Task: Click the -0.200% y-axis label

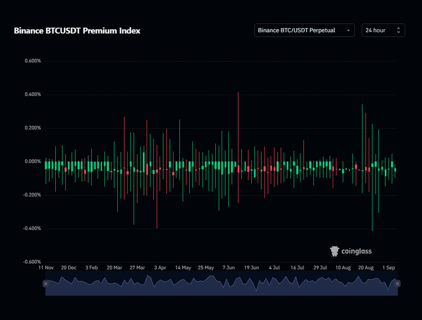Action: point(32,195)
